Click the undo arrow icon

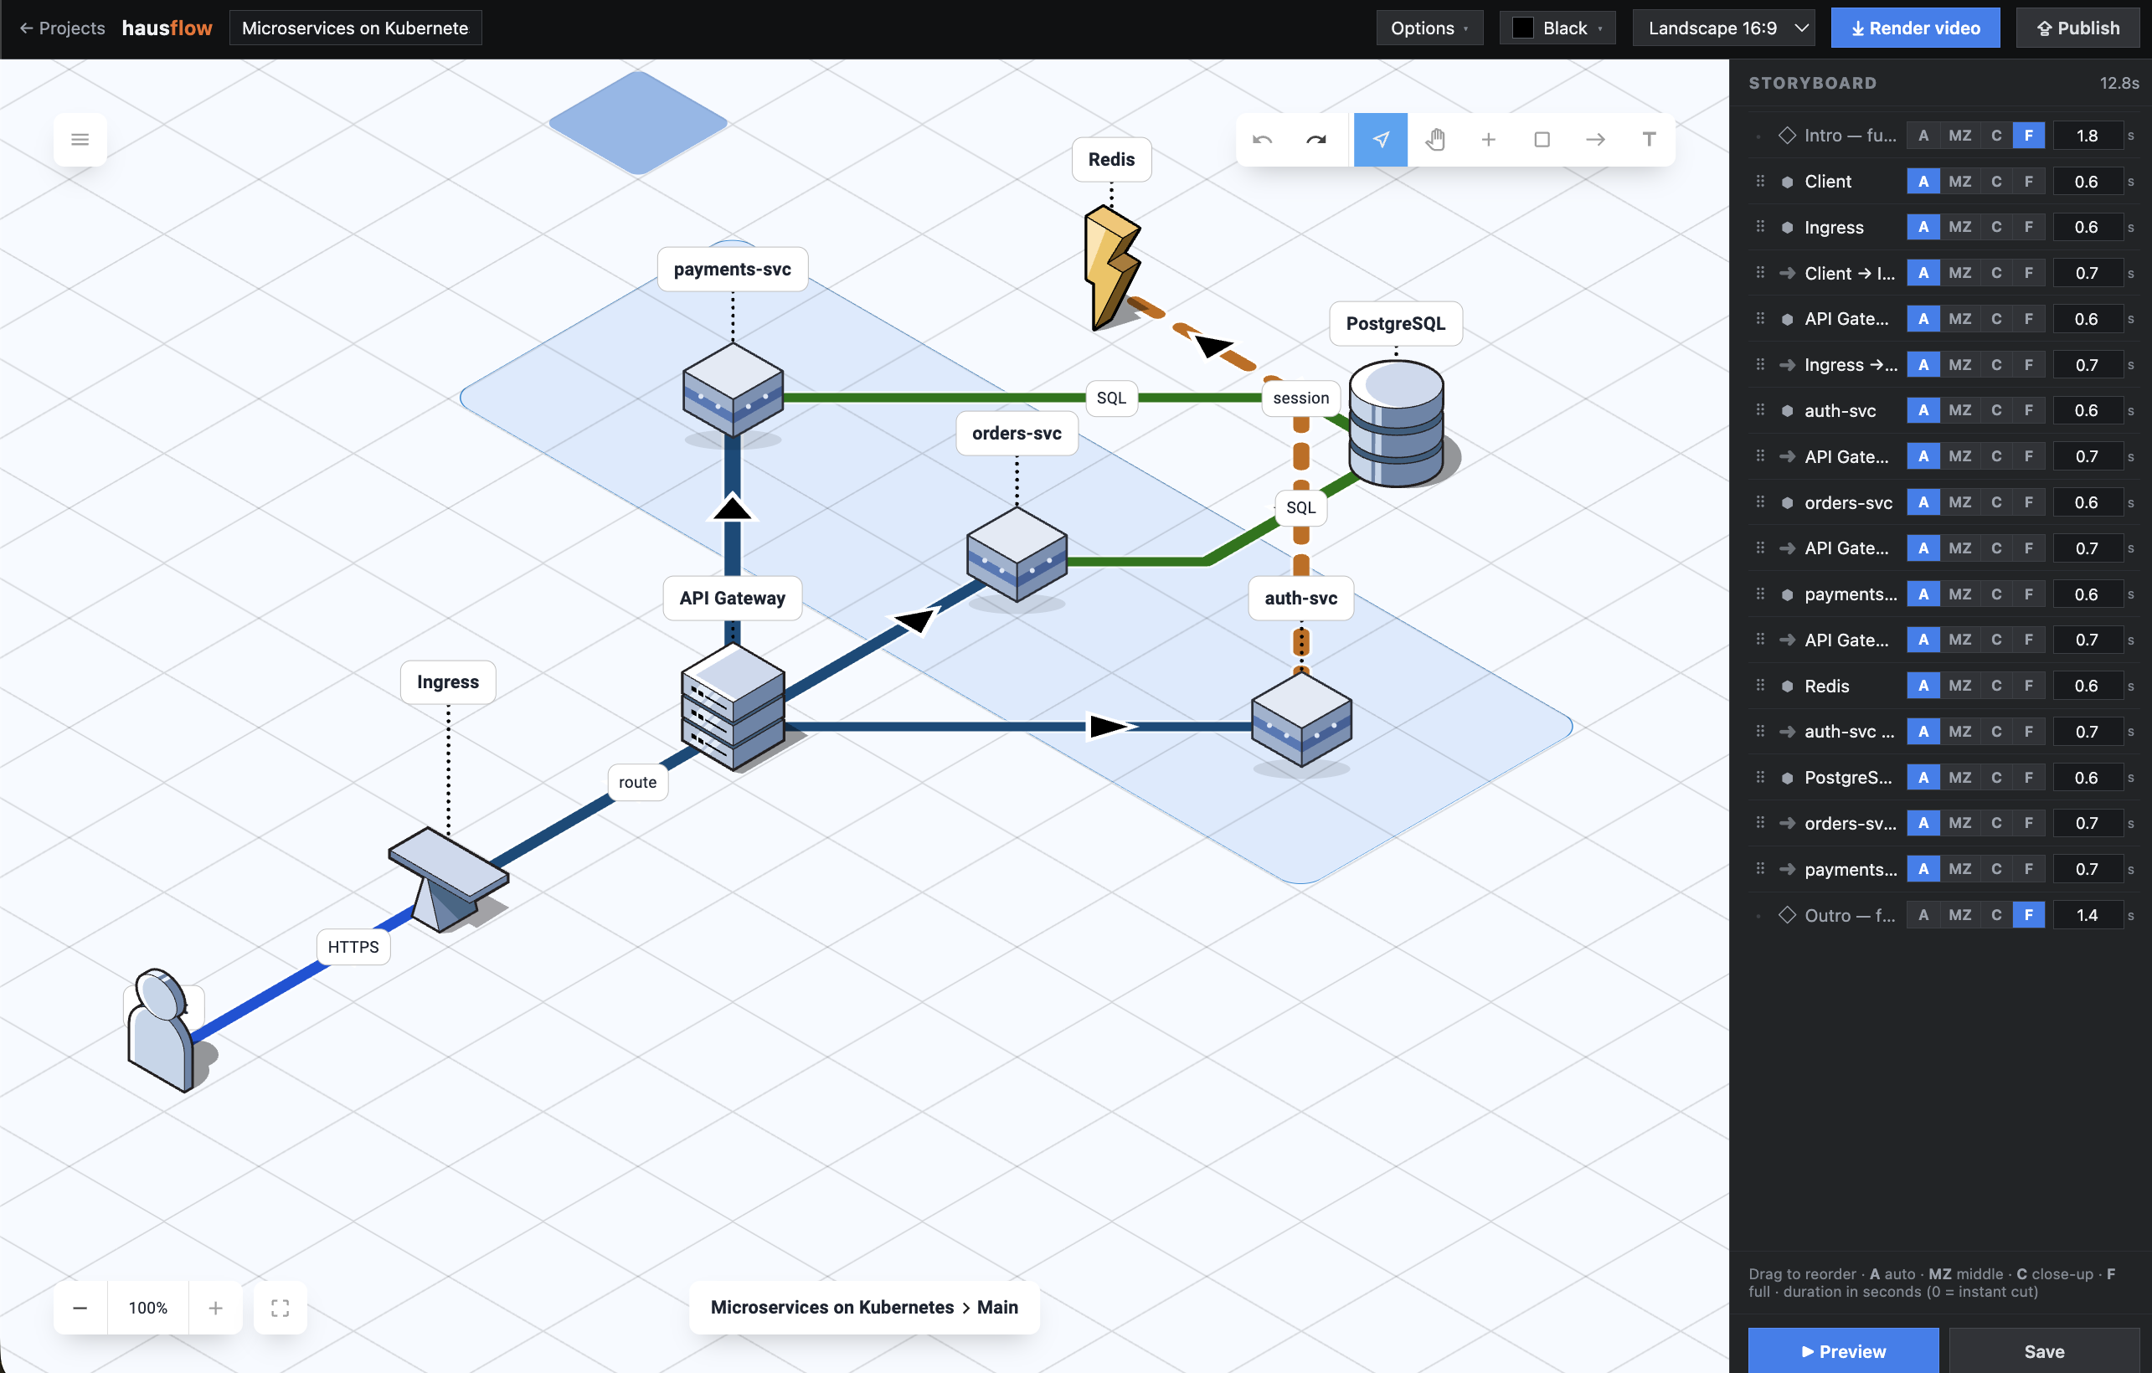[x=1262, y=139]
